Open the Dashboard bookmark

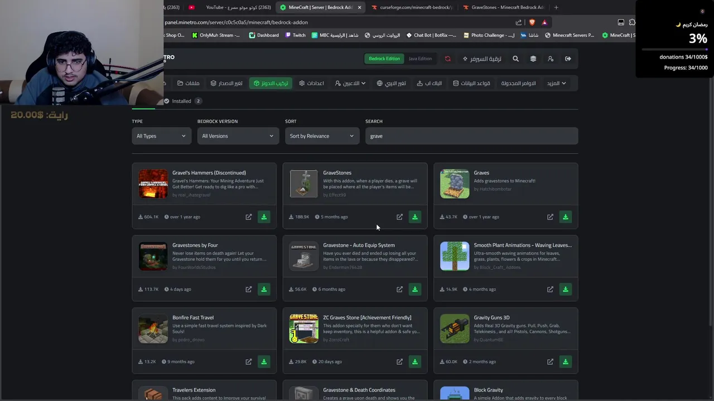pos(264,35)
